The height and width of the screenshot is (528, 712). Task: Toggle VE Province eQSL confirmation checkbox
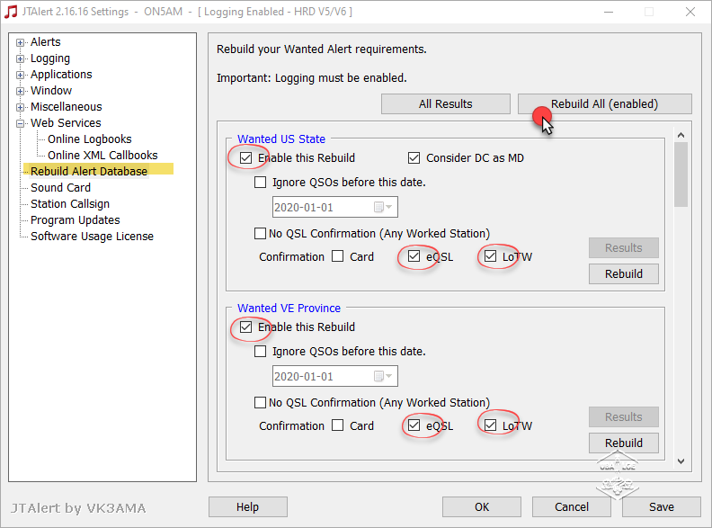pyautogui.click(x=414, y=425)
